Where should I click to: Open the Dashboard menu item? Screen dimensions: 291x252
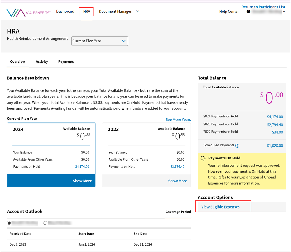click(x=65, y=11)
